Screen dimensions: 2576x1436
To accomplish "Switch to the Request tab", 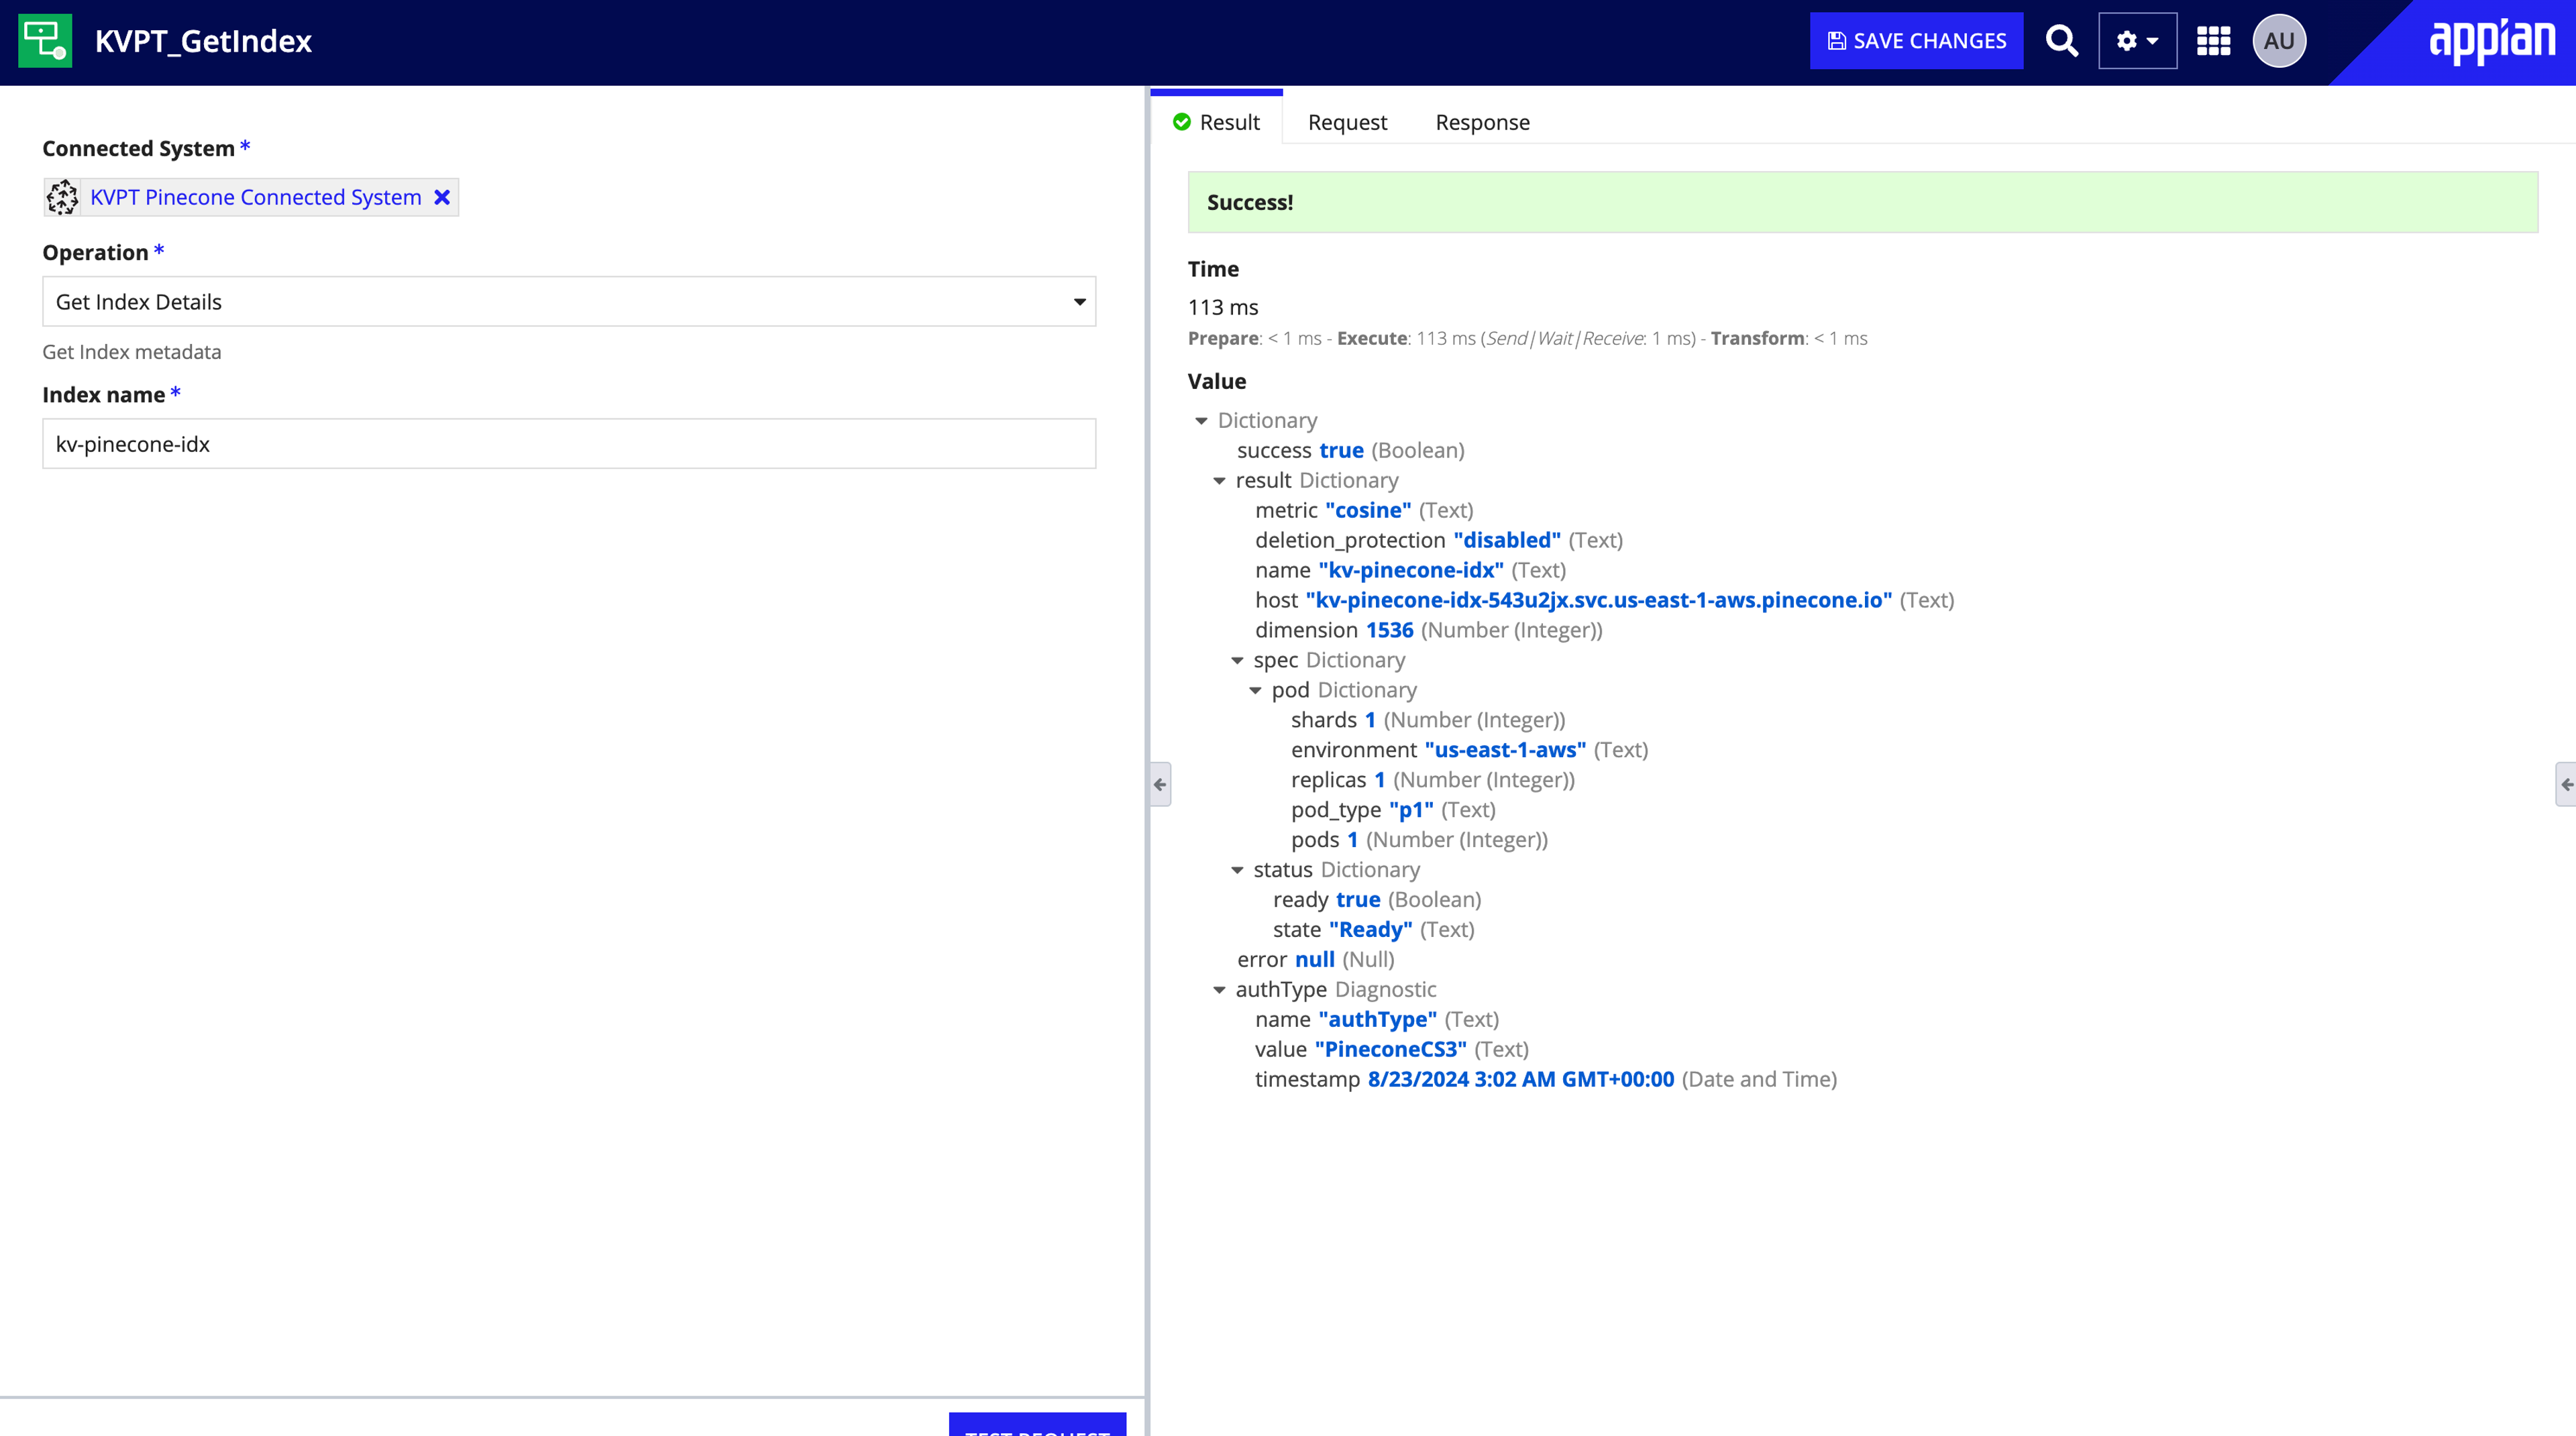I will pyautogui.click(x=1347, y=122).
